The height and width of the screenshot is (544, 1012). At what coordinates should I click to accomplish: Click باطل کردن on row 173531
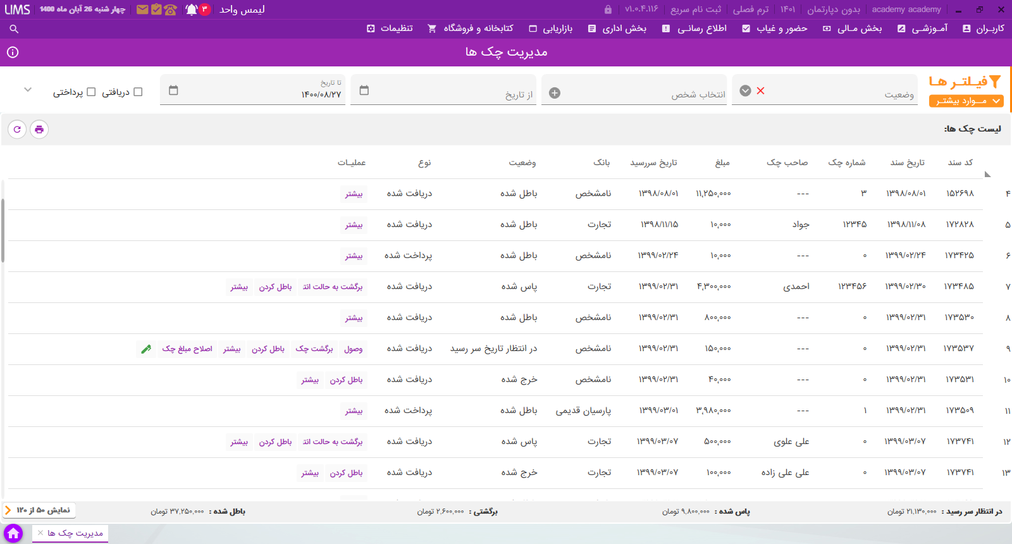346,380
